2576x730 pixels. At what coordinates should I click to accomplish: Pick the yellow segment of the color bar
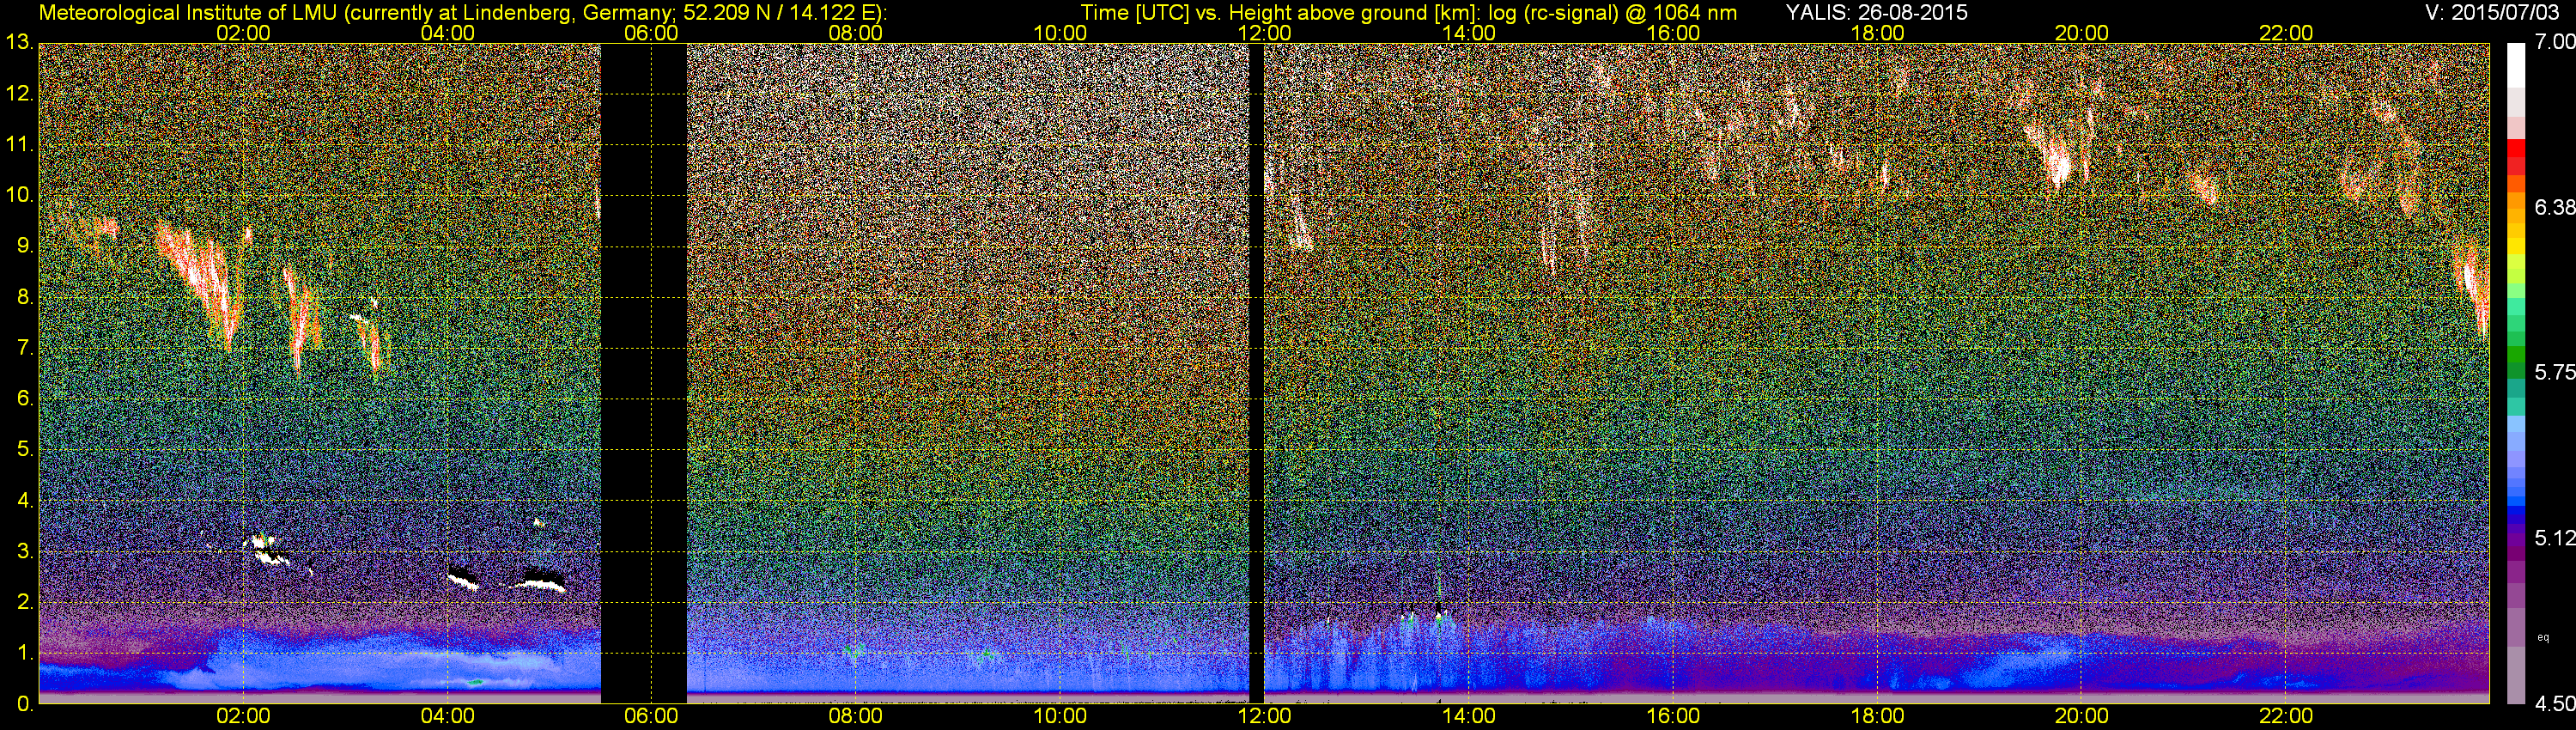2517,244
